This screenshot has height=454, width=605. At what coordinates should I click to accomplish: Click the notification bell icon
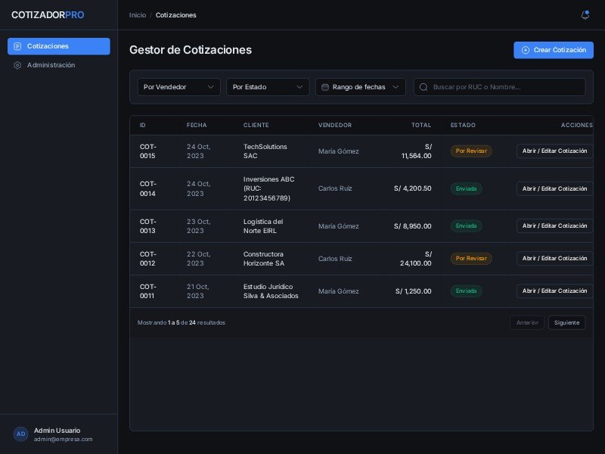coord(585,15)
